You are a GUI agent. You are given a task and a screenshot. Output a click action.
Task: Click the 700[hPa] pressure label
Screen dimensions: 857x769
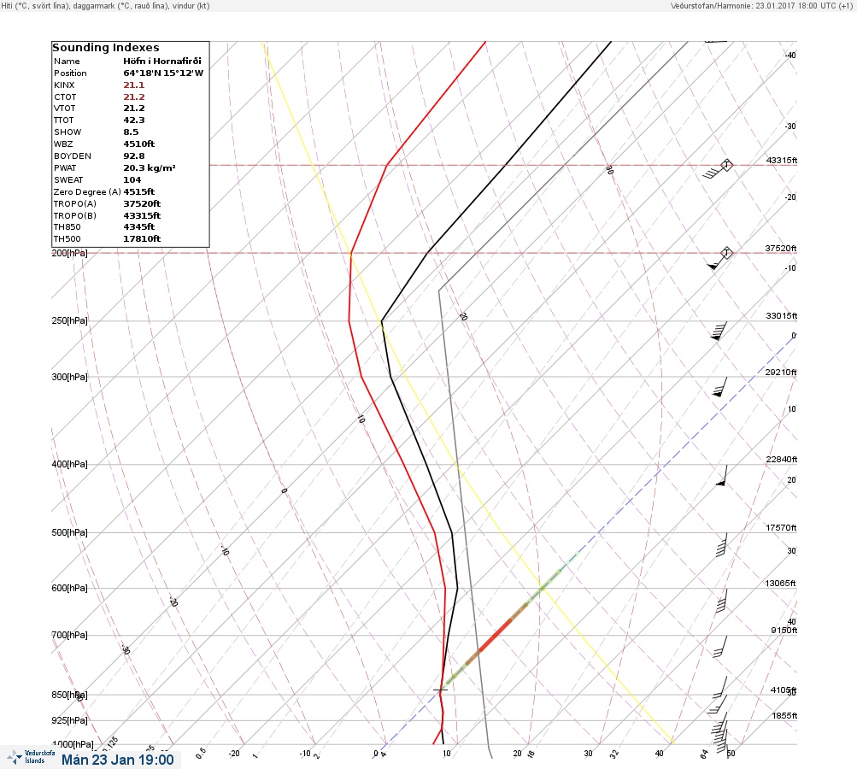tap(69, 635)
